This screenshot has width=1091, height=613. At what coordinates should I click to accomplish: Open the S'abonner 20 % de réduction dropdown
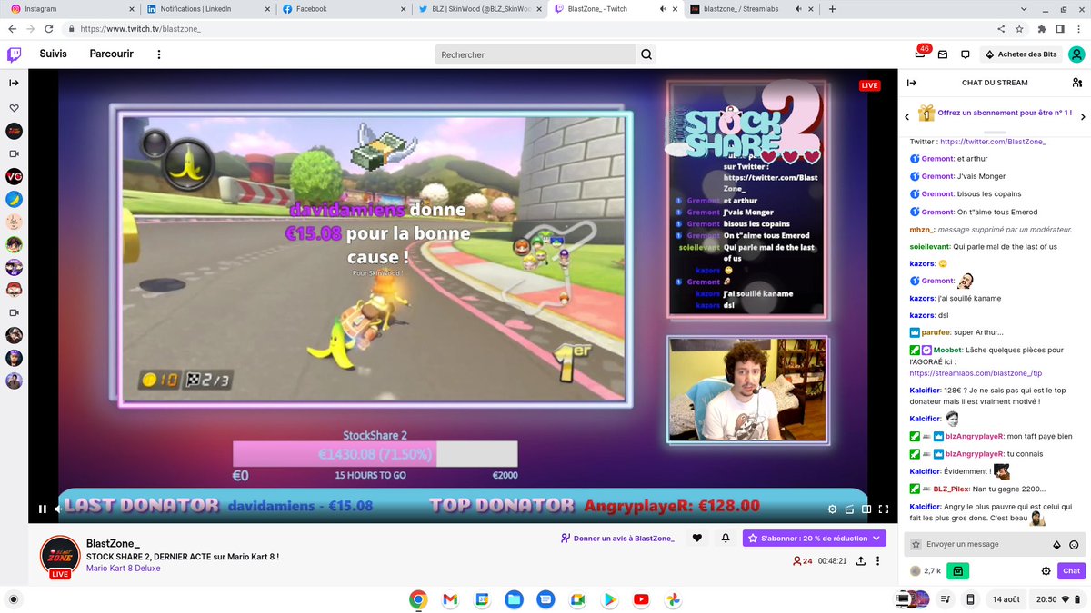tap(815, 539)
